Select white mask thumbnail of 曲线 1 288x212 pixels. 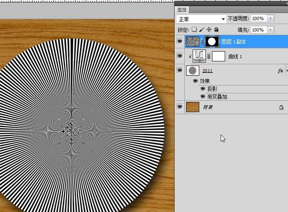pos(219,56)
